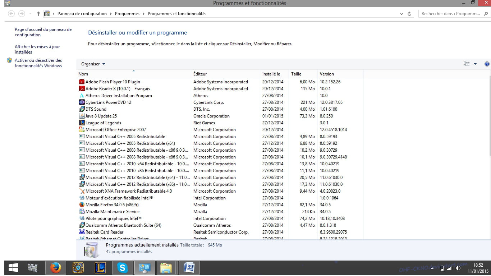Click Riot Games publisher cell
The width and height of the screenshot is (491, 276).
pos(204,123)
